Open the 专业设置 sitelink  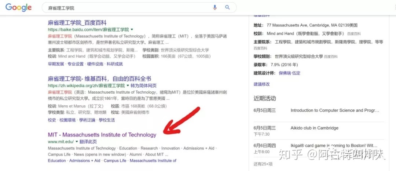(75, 64)
